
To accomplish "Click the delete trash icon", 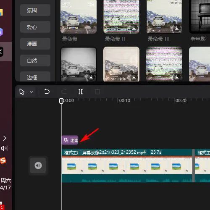I will point(97,92).
